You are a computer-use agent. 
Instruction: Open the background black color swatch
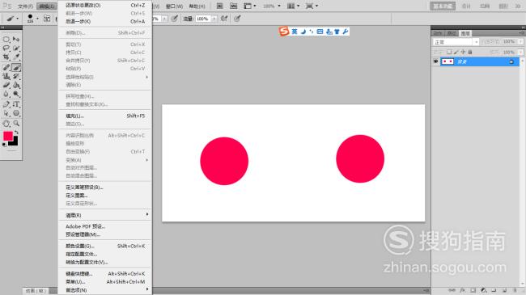click(15, 142)
